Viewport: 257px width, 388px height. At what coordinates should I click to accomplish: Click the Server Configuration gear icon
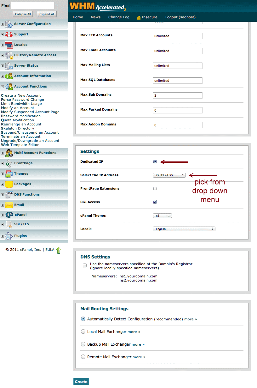(9, 24)
